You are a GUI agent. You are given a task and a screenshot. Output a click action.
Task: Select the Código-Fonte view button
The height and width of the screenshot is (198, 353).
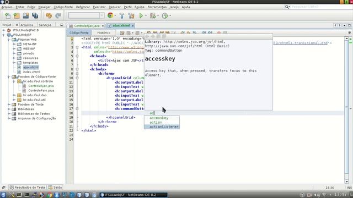coord(79,33)
